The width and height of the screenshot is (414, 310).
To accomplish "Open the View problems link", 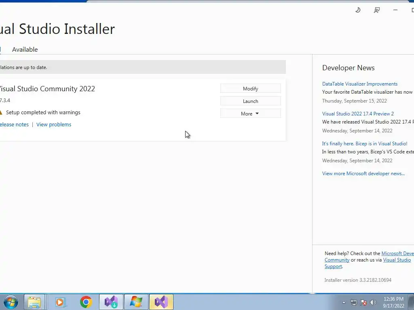I will point(54,124).
